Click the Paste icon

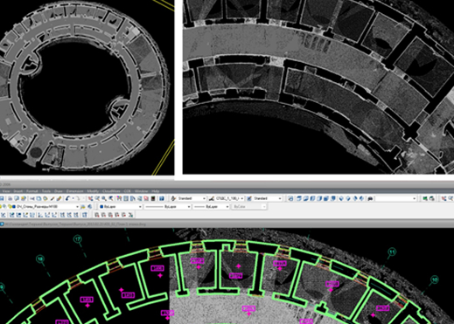coord(45,198)
